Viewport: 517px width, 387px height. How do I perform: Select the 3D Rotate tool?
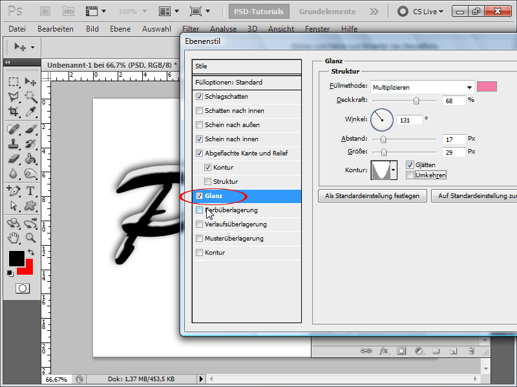[x=13, y=223]
